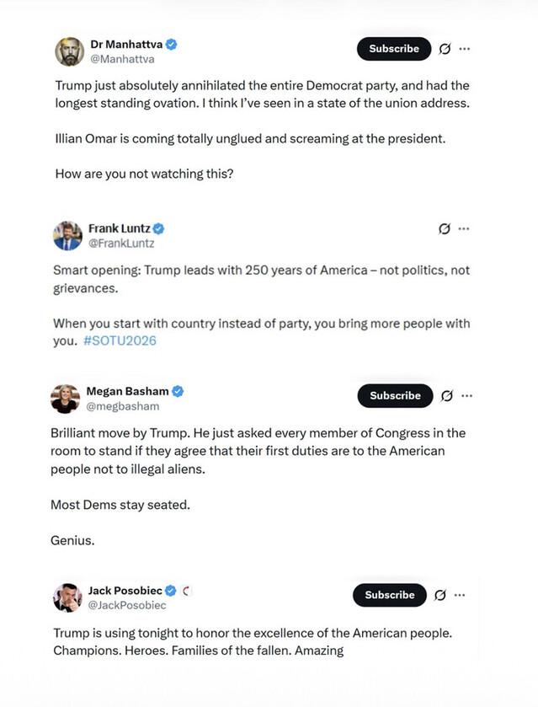Click Megan Basham's verified badge
This screenshot has width=538, height=707.
(x=178, y=391)
